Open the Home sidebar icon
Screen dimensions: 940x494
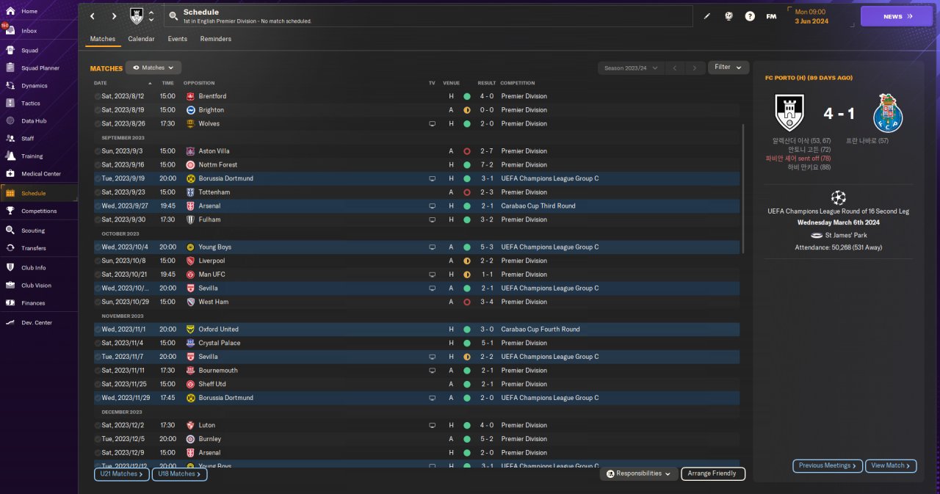[10, 12]
